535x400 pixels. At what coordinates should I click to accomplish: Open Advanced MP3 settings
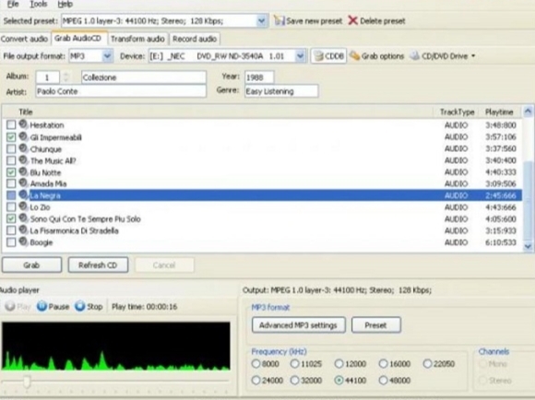tap(298, 325)
